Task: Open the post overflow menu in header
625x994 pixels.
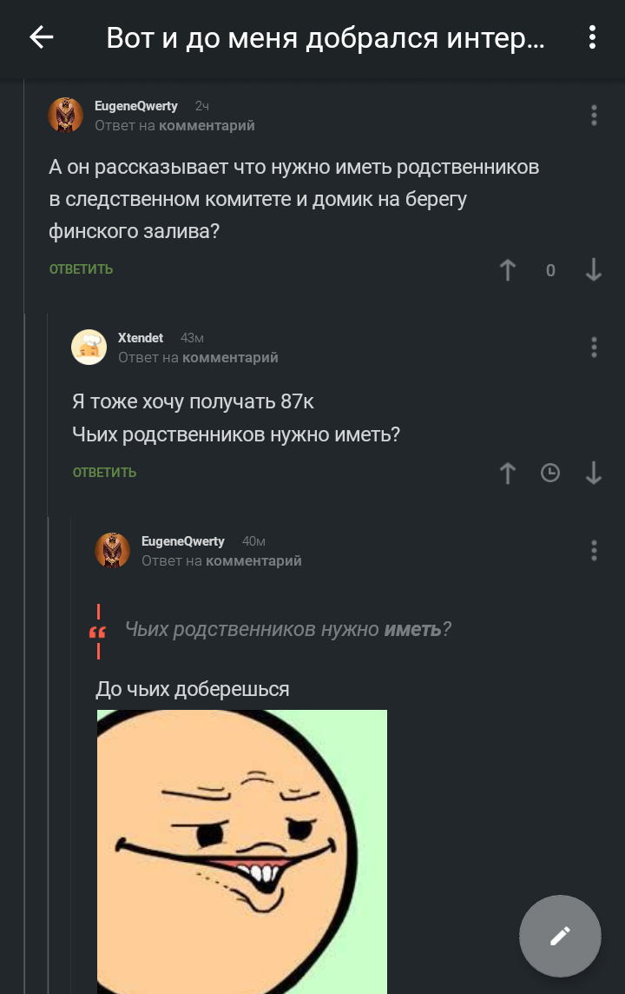Action: coord(592,37)
